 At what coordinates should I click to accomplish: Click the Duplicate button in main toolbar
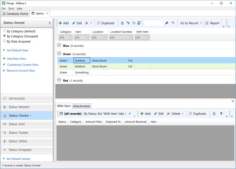pyautogui.click(x=106, y=23)
